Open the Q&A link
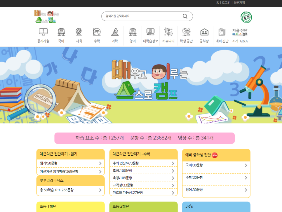Screen dimensions: 282x212 [x=244, y=41]
